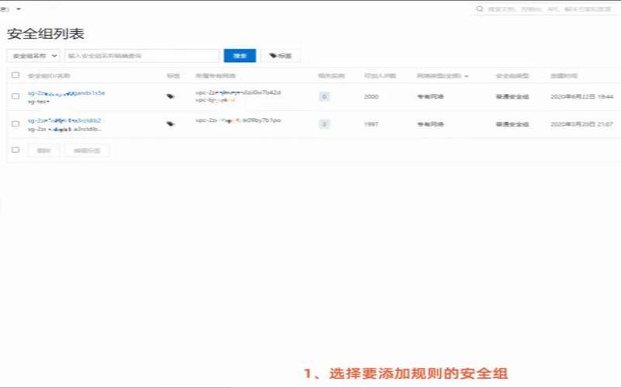Click the VPC ID ending 7b1po
The image size is (621, 388).
(238, 120)
